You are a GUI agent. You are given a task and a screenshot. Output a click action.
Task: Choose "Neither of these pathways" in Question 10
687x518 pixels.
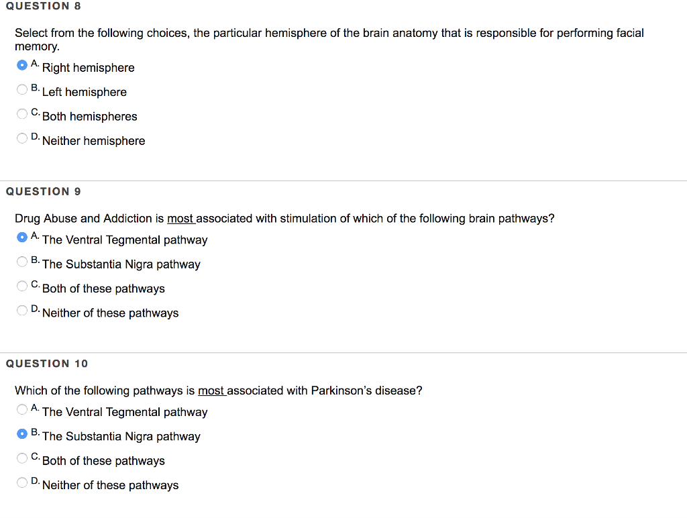click(21, 482)
